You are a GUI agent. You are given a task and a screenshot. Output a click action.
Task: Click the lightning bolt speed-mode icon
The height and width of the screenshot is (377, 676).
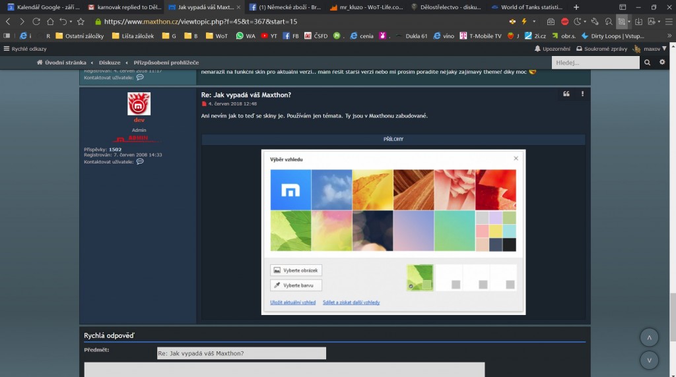tap(524, 22)
